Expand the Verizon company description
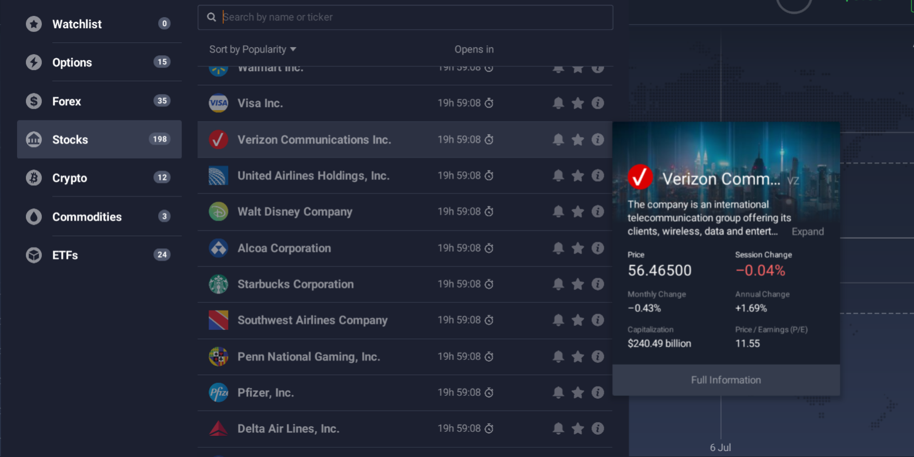Screen dimensions: 914x457 point(808,232)
